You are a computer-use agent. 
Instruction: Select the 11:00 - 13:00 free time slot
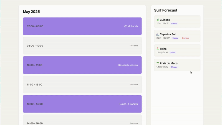pyautogui.click(x=82, y=84)
